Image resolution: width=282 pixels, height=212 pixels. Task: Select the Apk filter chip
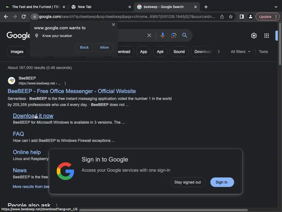pos(160,52)
